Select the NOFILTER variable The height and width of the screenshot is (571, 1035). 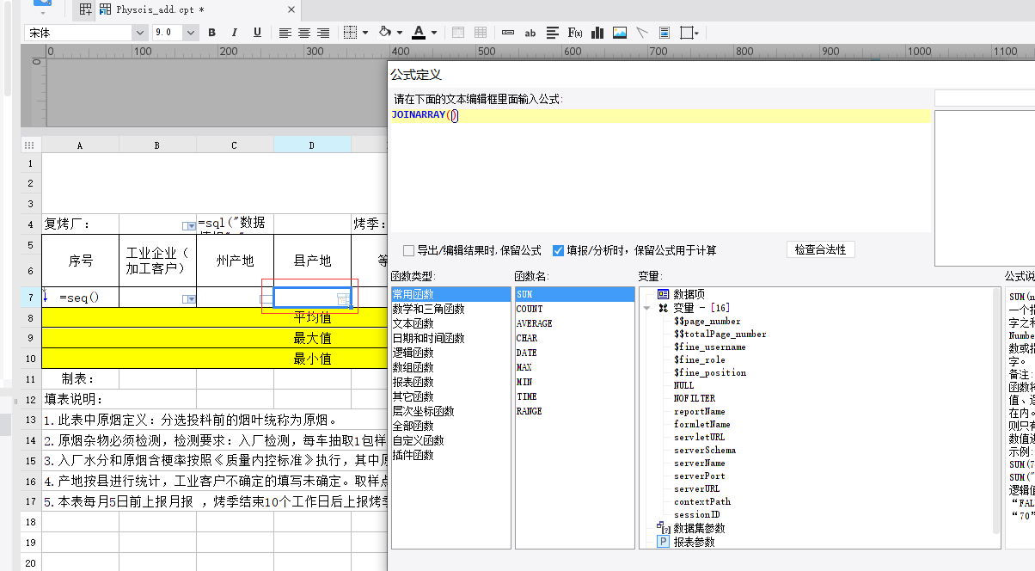(695, 398)
